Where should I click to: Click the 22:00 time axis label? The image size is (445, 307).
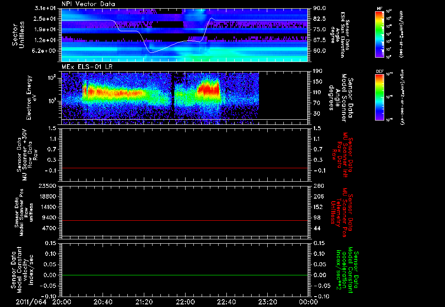pos(185,302)
